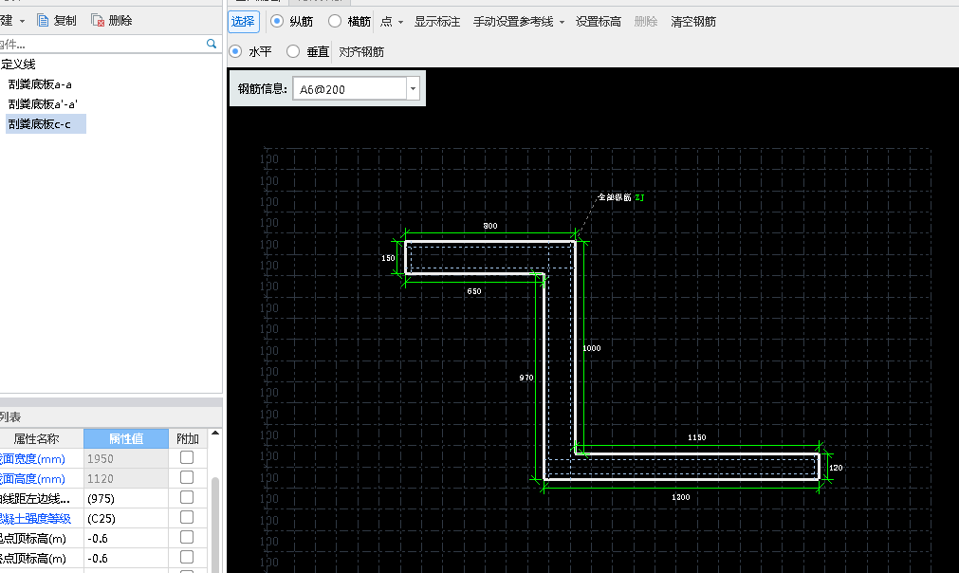Click the copy (复制) icon
The image size is (959, 573).
click(43, 21)
